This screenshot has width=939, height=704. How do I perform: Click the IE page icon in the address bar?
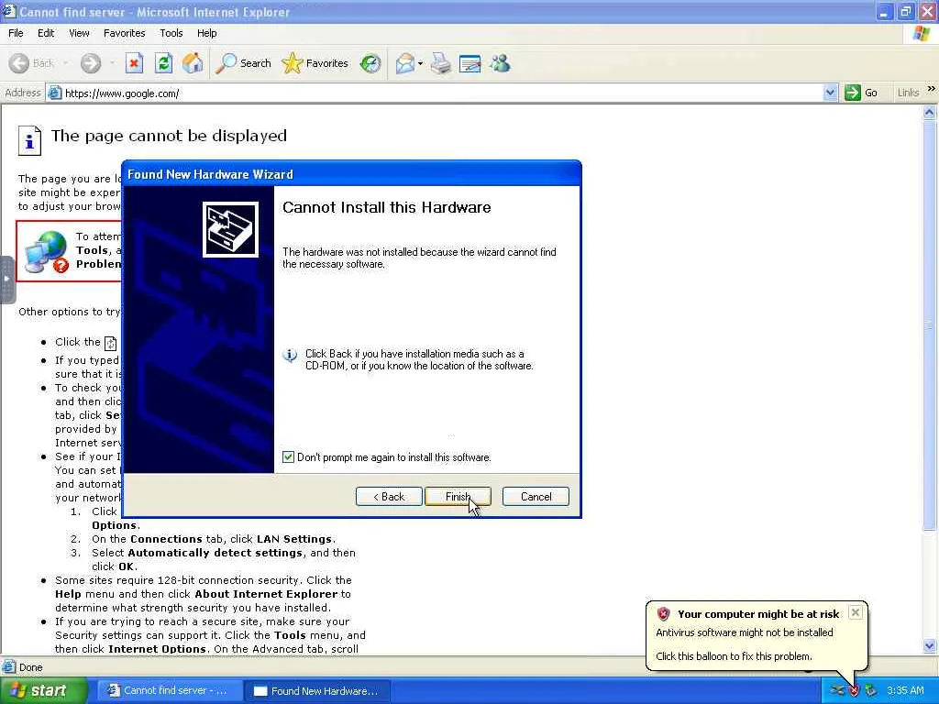tap(54, 93)
